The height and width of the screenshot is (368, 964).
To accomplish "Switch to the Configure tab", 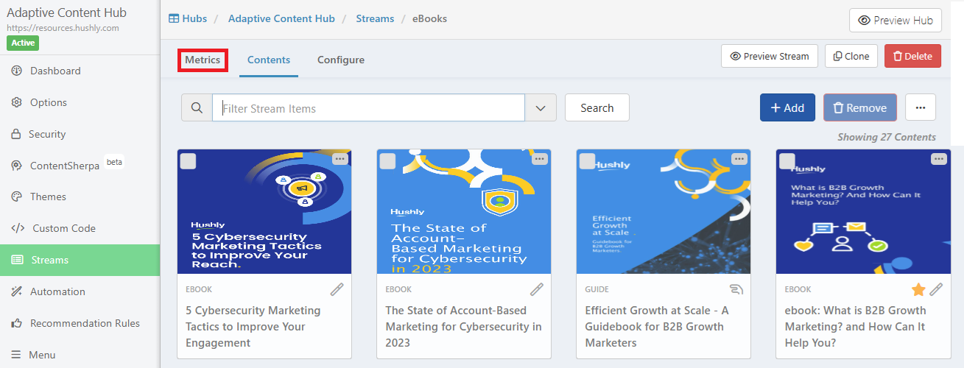I will point(341,60).
